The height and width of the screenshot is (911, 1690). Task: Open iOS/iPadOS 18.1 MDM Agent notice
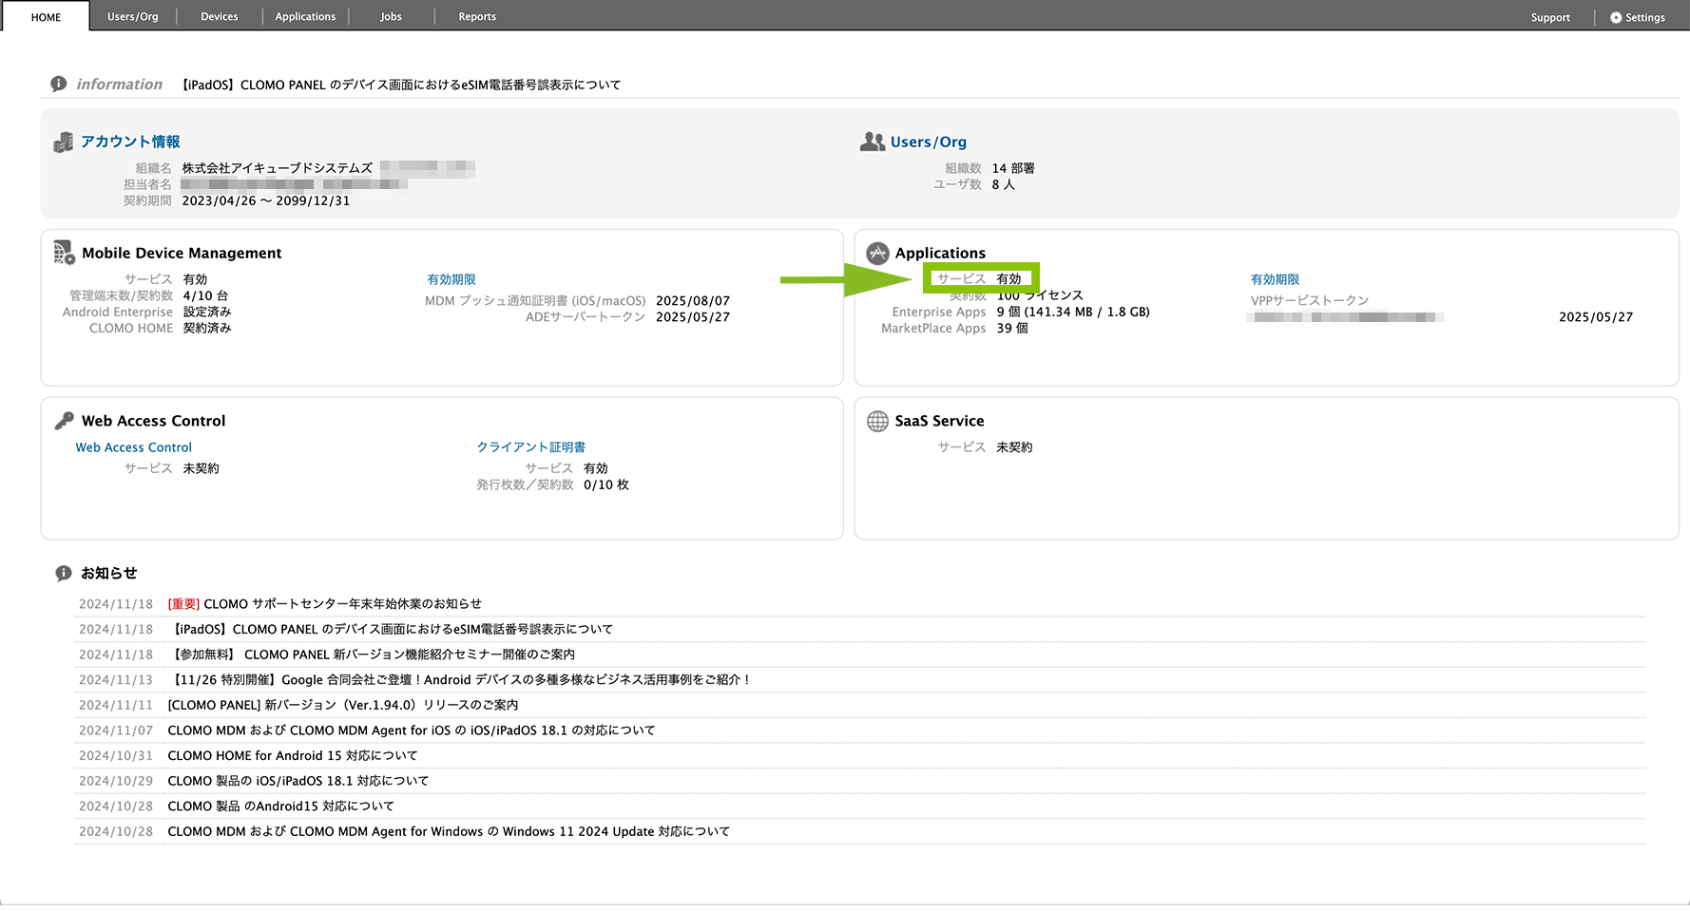pyautogui.click(x=412, y=731)
